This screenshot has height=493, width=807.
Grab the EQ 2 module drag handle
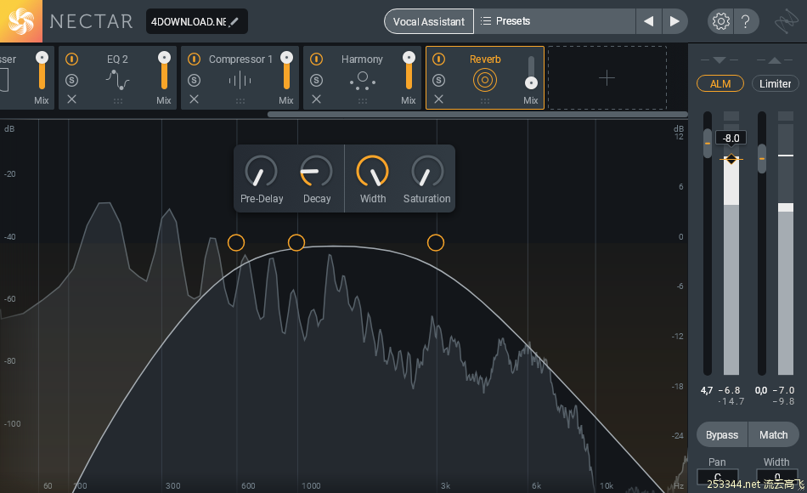click(x=118, y=101)
